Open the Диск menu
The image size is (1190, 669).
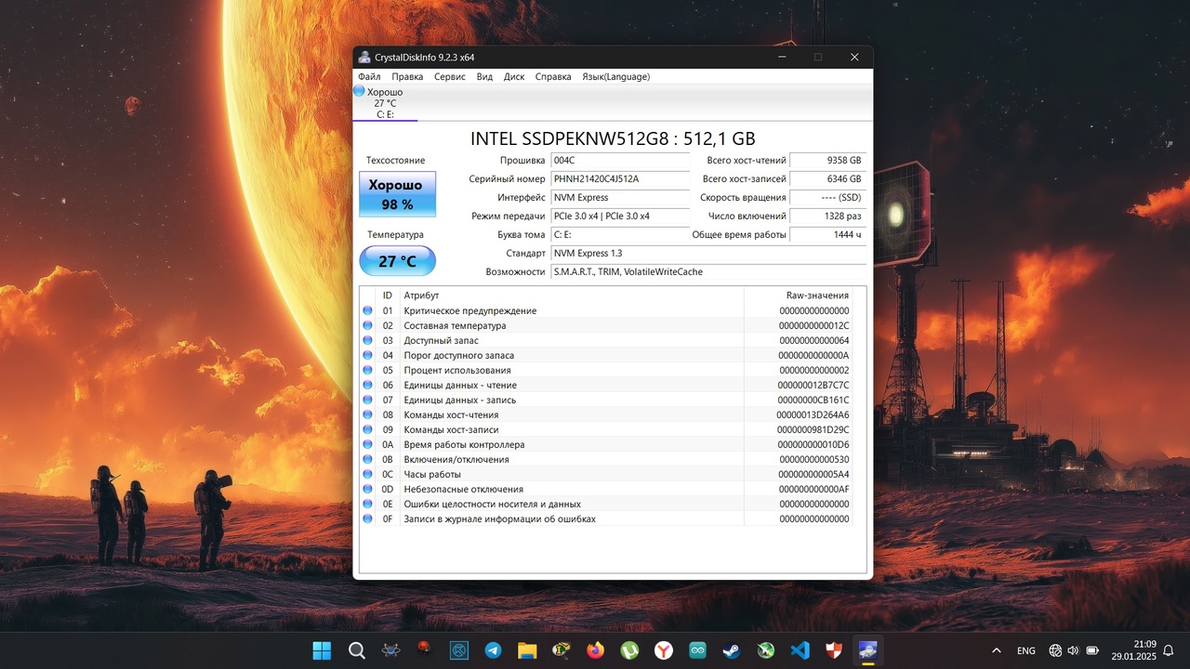click(514, 76)
